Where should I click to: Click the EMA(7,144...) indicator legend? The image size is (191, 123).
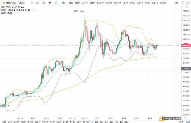click(15, 10)
